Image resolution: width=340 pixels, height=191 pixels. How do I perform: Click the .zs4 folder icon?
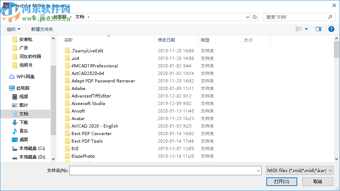pyautogui.click(x=68, y=58)
